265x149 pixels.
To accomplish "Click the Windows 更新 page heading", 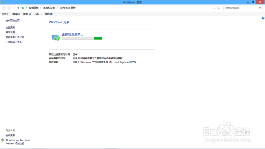I will [59, 22].
